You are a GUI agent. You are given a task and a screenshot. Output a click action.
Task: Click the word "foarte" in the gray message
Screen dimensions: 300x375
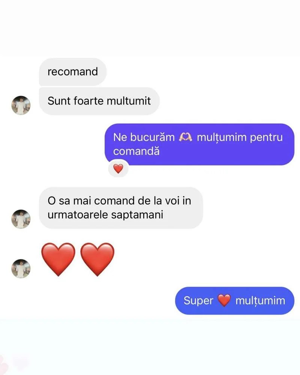89,100
